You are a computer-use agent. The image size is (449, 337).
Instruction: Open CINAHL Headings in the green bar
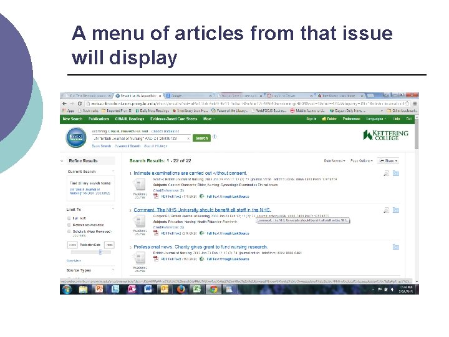pos(130,119)
